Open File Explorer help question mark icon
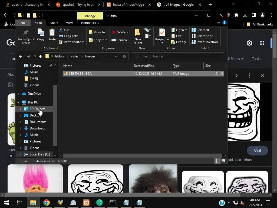Viewport: 277px width, 208px height. click(x=225, y=23)
